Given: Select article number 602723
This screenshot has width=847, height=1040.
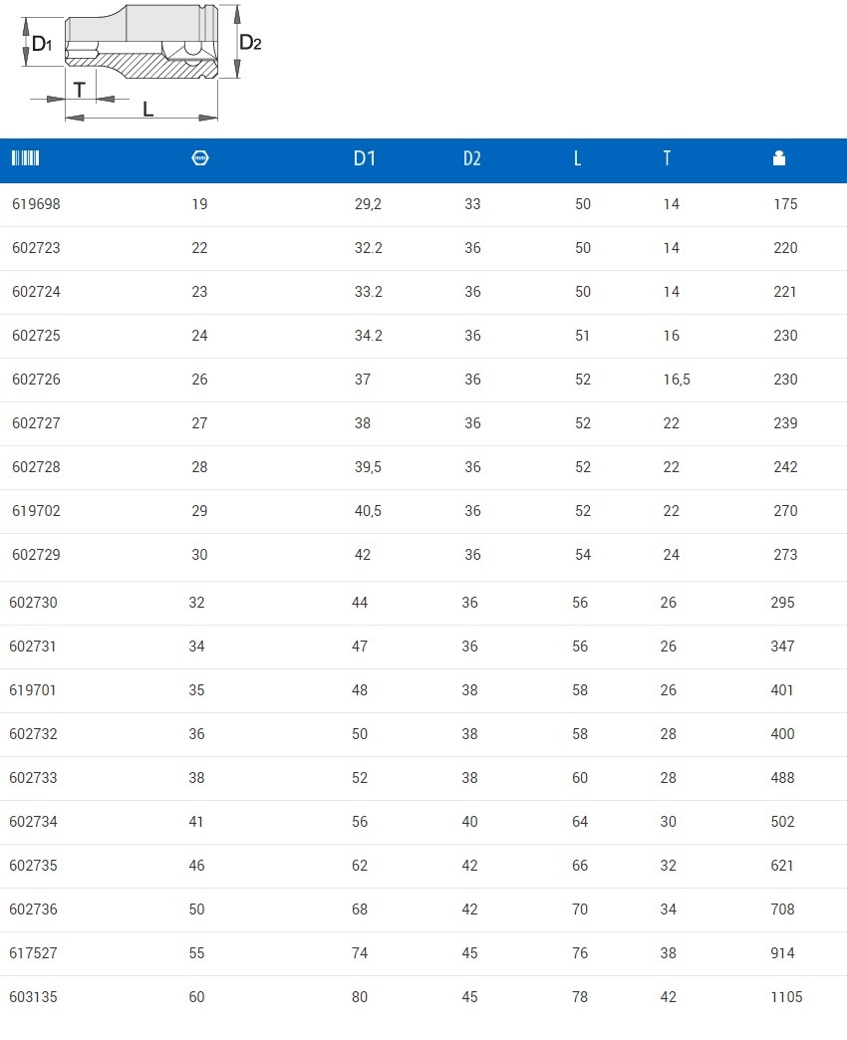Looking at the screenshot, I should [x=36, y=248].
